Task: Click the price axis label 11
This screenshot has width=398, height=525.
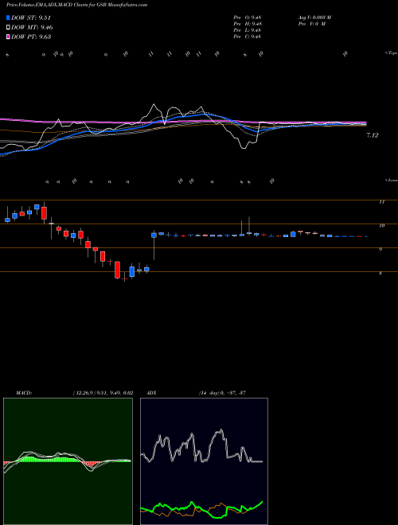Action: 381,202
